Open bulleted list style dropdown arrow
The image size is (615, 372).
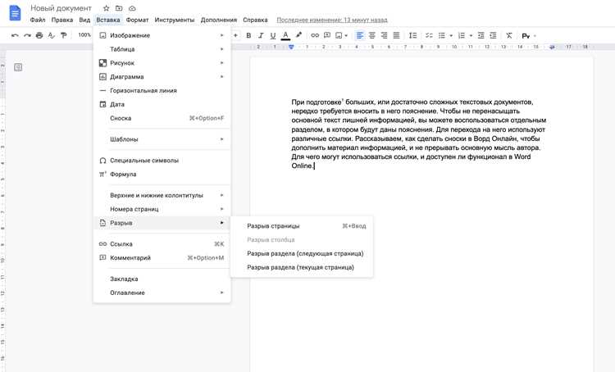click(451, 36)
